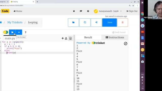Open the My Trinkets breadcrumb

click(x=15, y=22)
